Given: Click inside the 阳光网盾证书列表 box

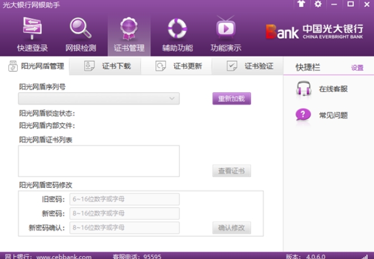Looking at the screenshot, I should coord(99,161).
